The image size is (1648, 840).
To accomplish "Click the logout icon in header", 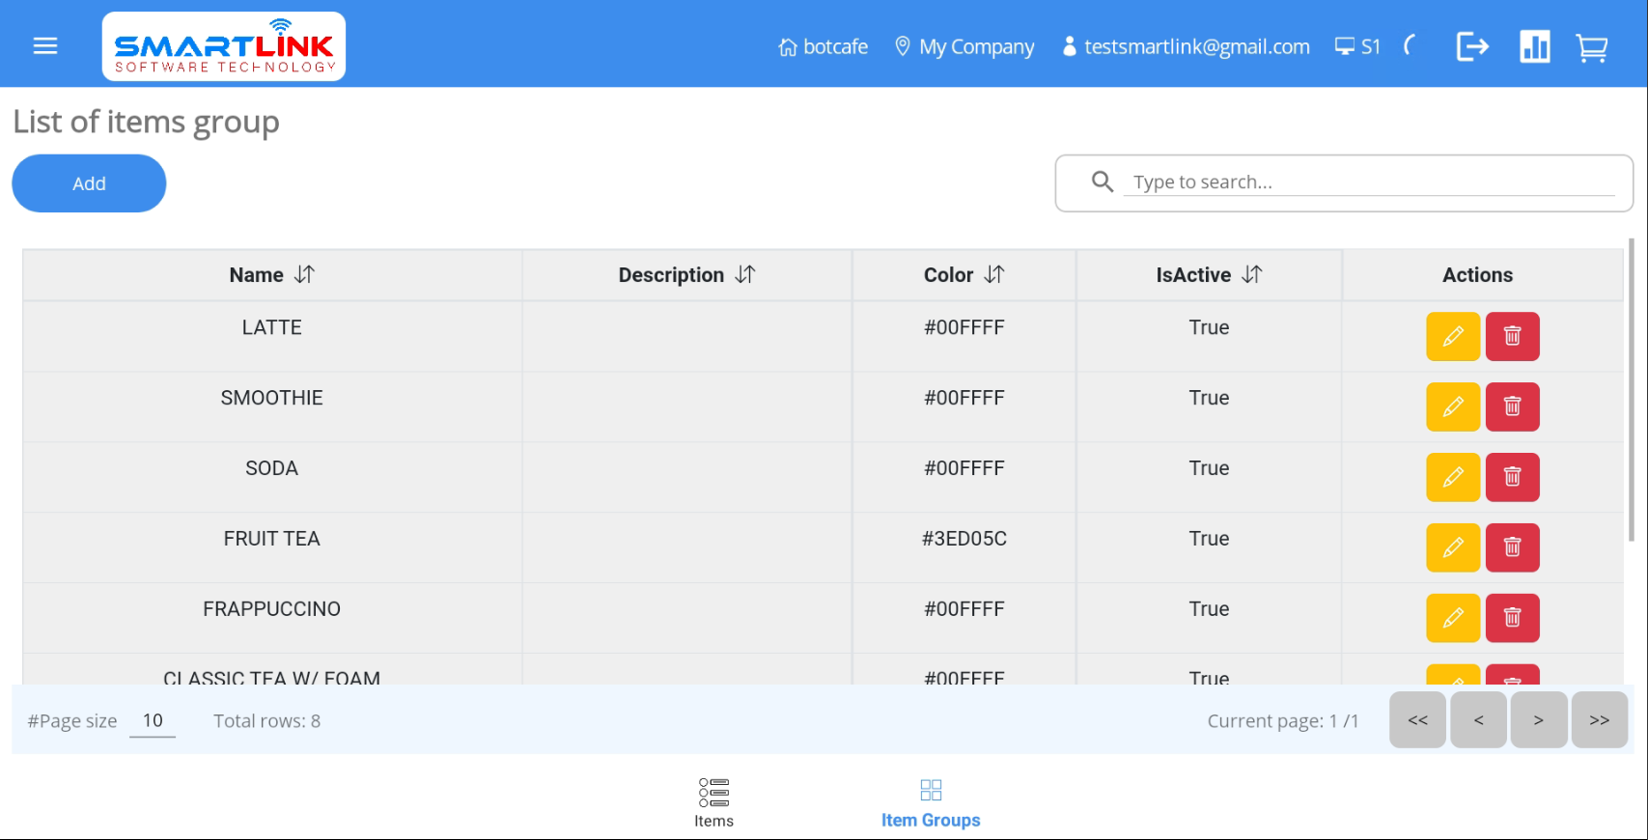I will pos(1471,46).
